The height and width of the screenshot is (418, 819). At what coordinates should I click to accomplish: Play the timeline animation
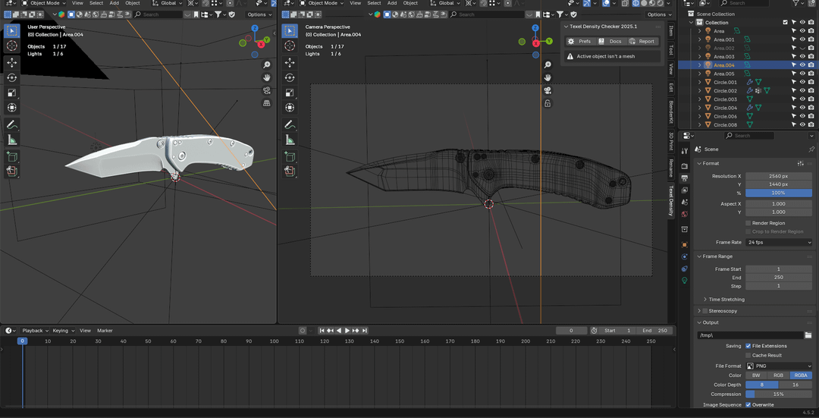(347, 331)
